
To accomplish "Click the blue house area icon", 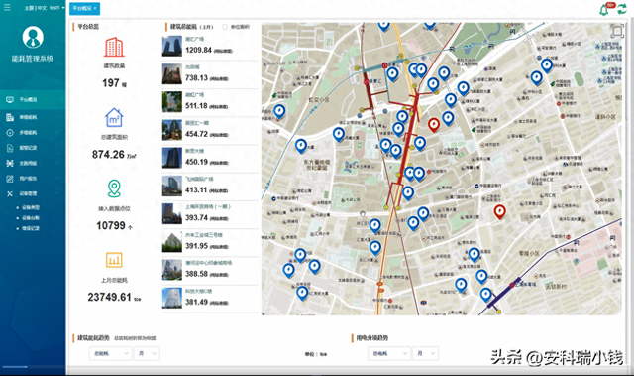I will [114, 118].
